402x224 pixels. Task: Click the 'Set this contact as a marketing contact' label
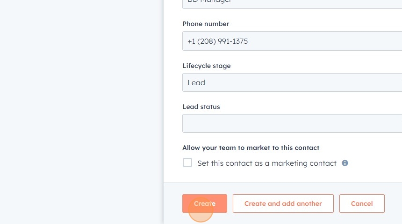tap(266, 163)
